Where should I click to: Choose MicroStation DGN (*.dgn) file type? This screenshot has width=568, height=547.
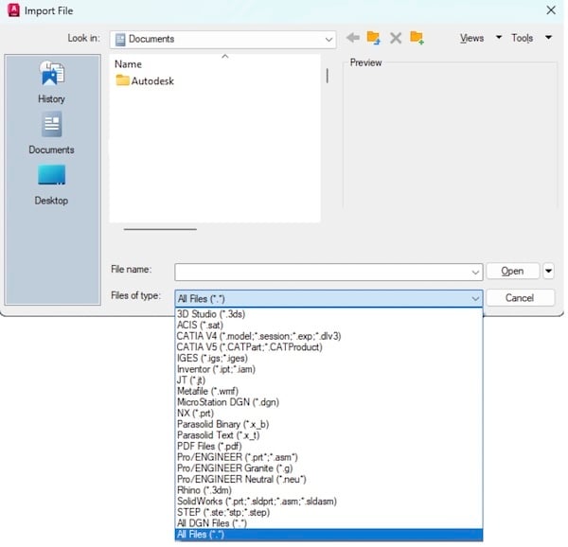(328, 402)
